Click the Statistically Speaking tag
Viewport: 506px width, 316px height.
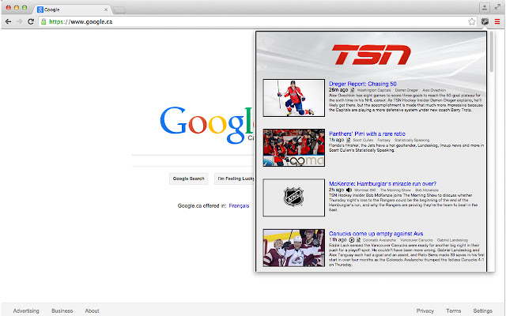[412, 141]
